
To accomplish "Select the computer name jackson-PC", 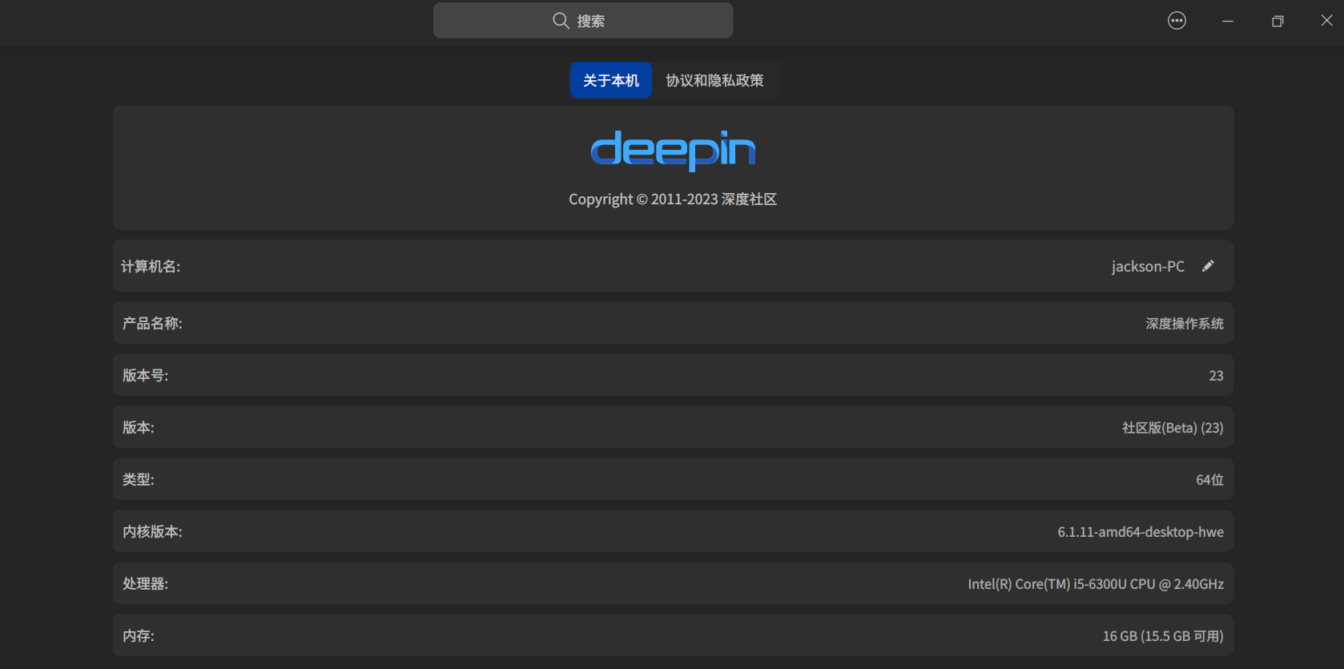I will click(1148, 266).
